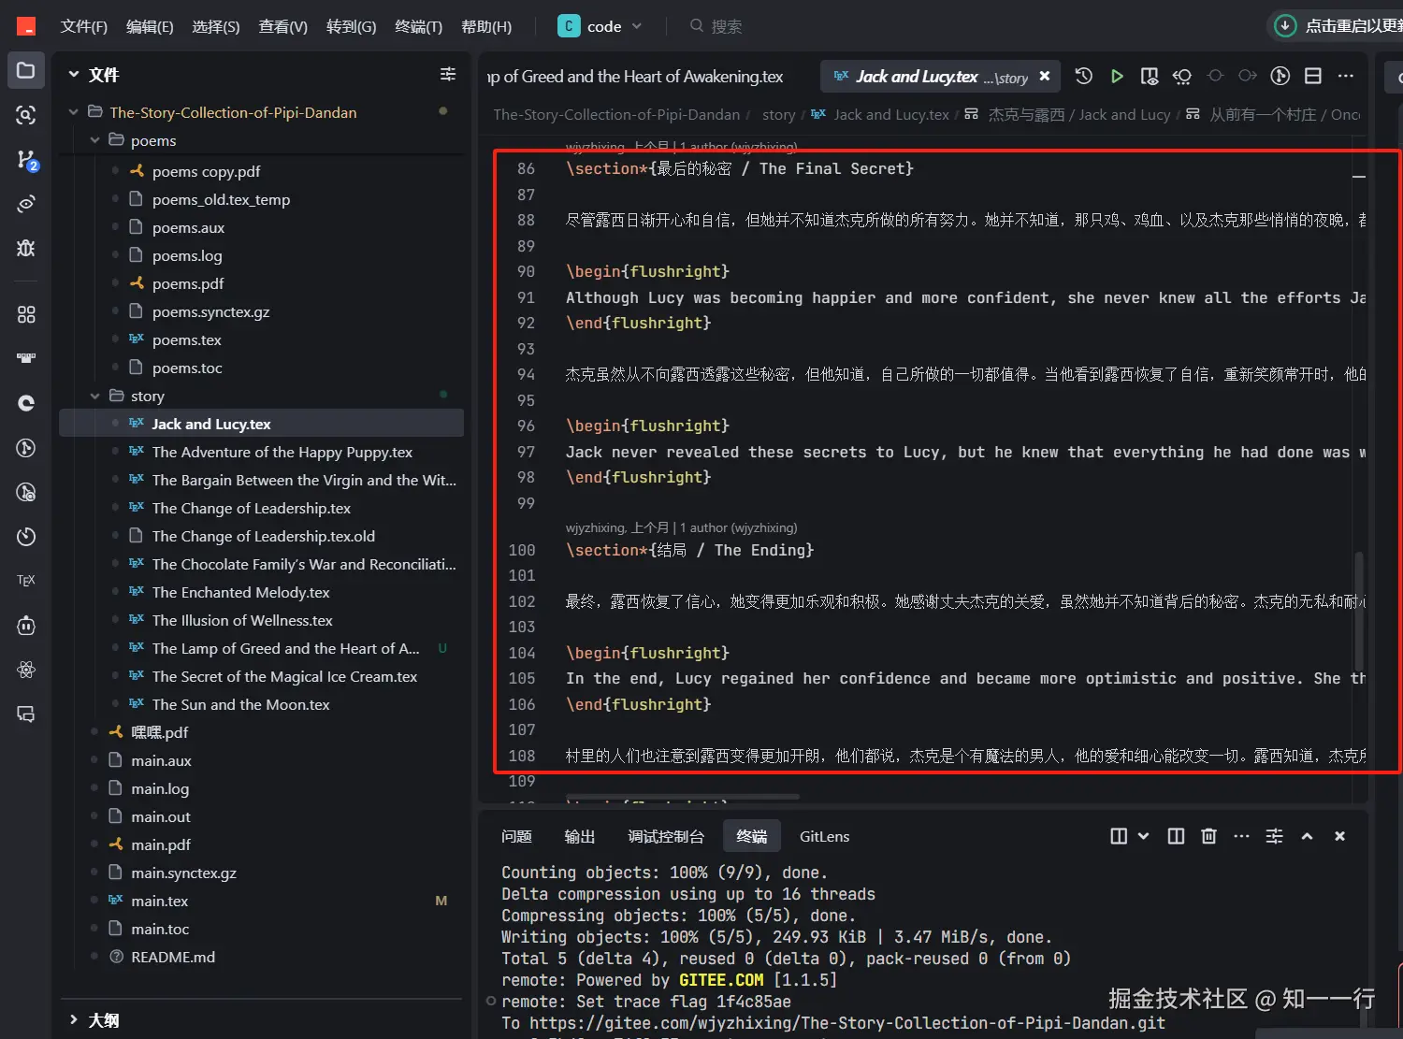Open the Run and Debug bug icon
1403x1039 pixels.
[x=26, y=248]
